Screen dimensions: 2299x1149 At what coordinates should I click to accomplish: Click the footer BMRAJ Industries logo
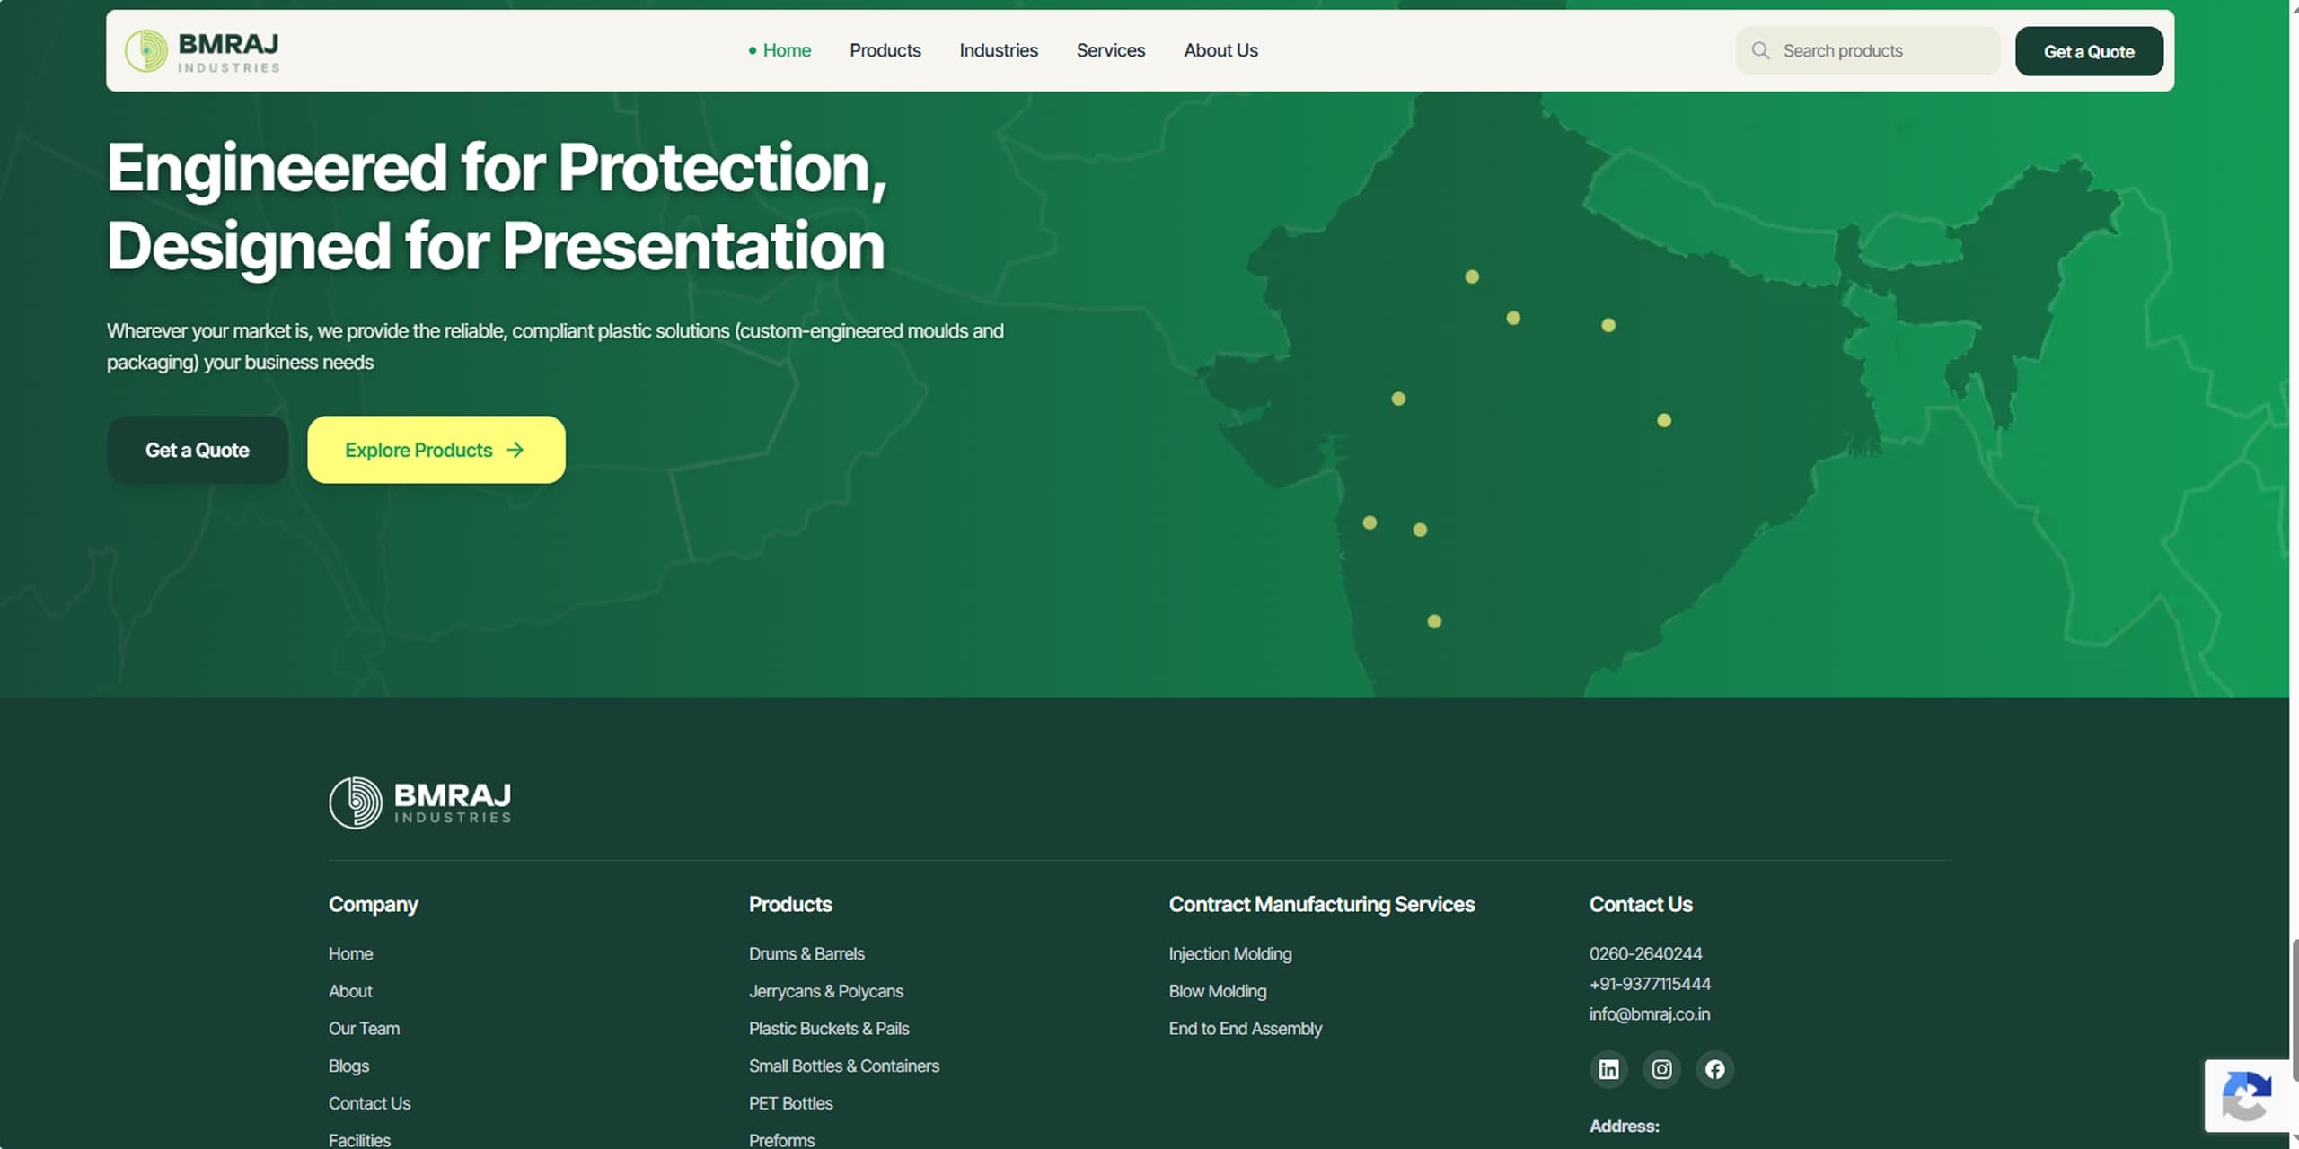pos(420,803)
